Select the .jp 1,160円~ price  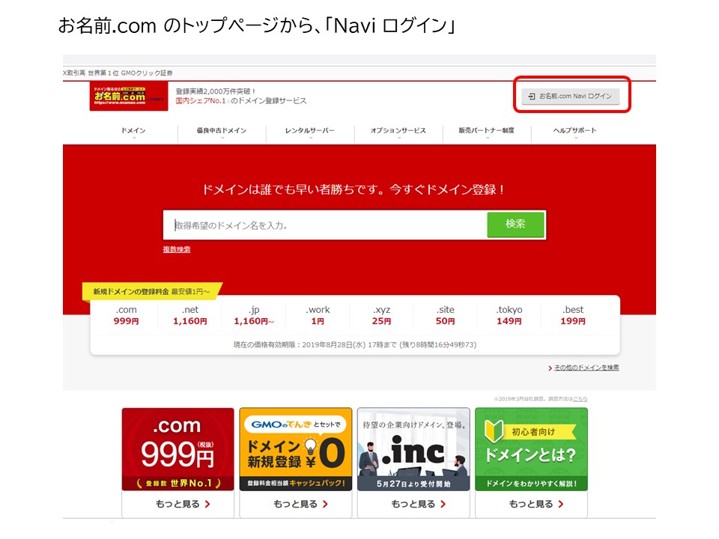(x=254, y=315)
